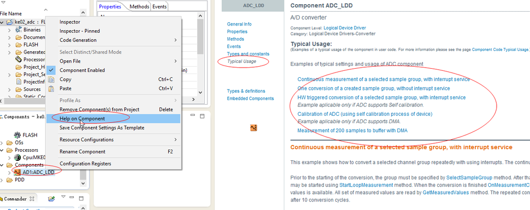The image size is (530, 210).
Task: Switch to the Methods tab
Action: 139,7
